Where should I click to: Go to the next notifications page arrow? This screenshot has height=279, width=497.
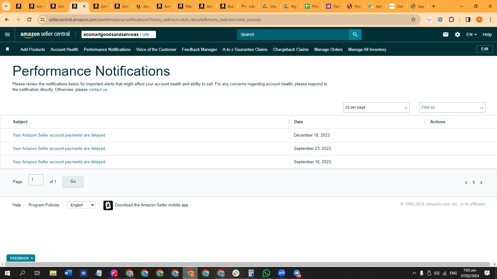481,182
